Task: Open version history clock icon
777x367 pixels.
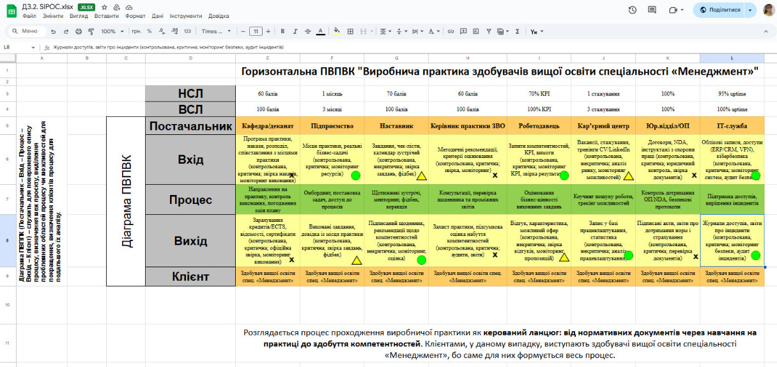Action: (632, 10)
